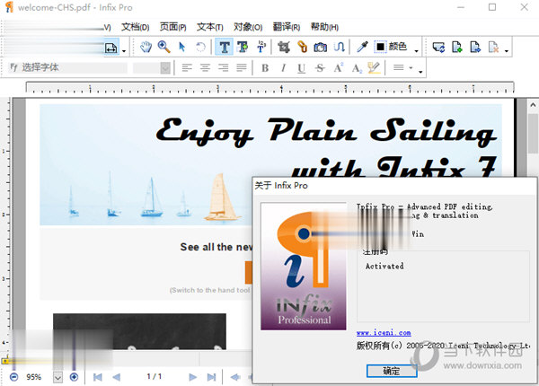
Task: Center align text
Action: (205, 67)
